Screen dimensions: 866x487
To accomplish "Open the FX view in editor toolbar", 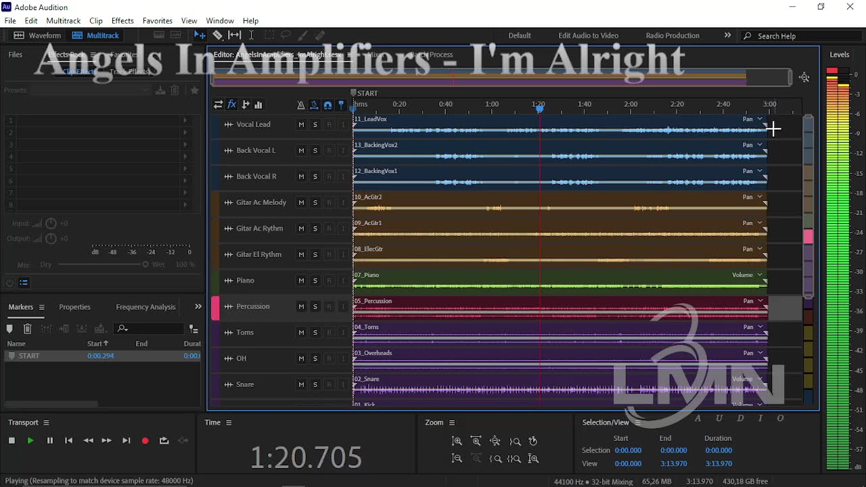I will [232, 104].
